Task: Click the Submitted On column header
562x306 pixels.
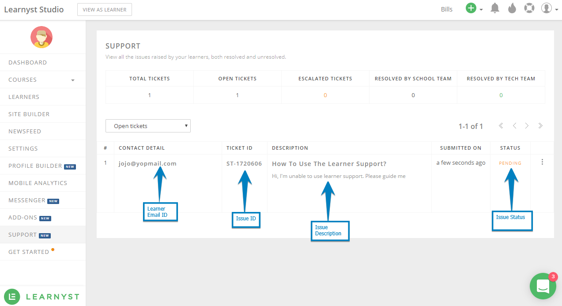Action: (461, 148)
